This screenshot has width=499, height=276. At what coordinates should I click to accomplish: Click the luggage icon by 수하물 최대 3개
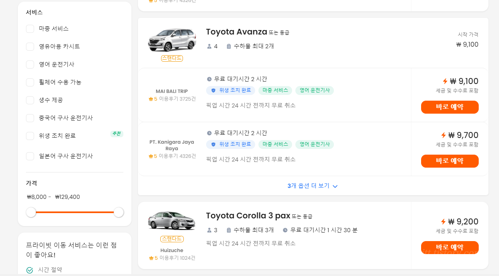click(x=229, y=230)
